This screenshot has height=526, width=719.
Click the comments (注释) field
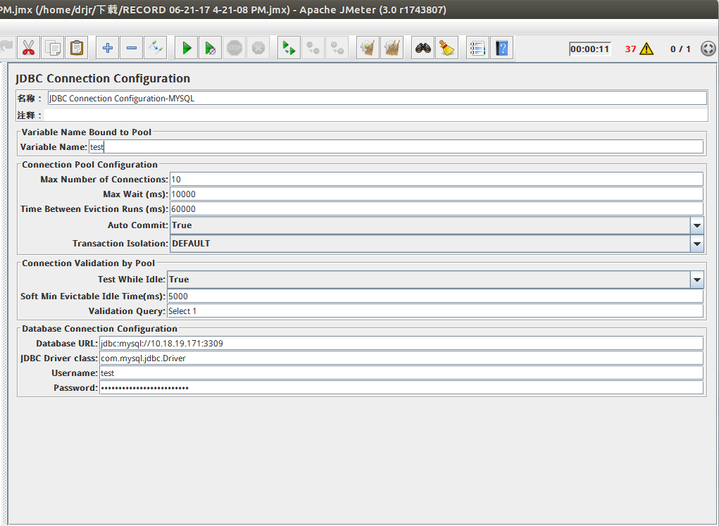[x=376, y=115]
